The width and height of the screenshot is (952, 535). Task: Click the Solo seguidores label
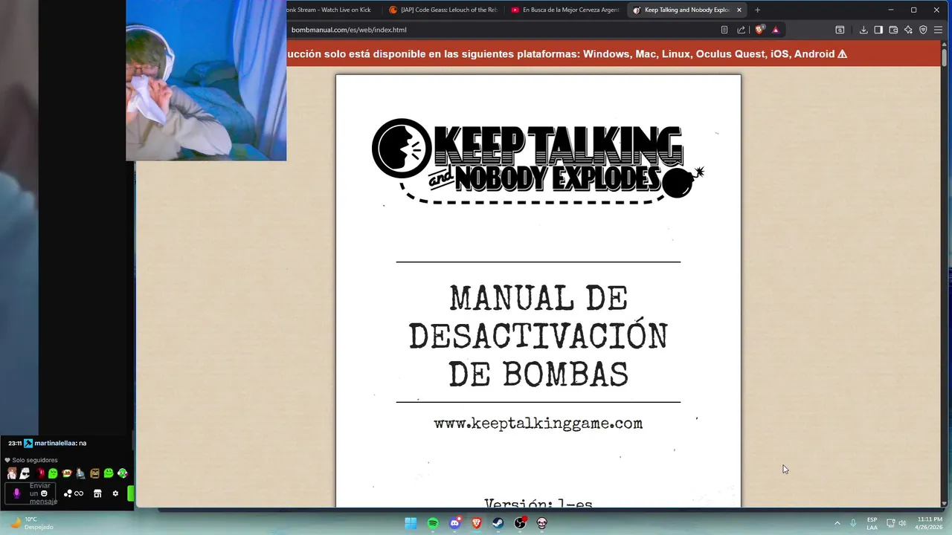click(35, 460)
